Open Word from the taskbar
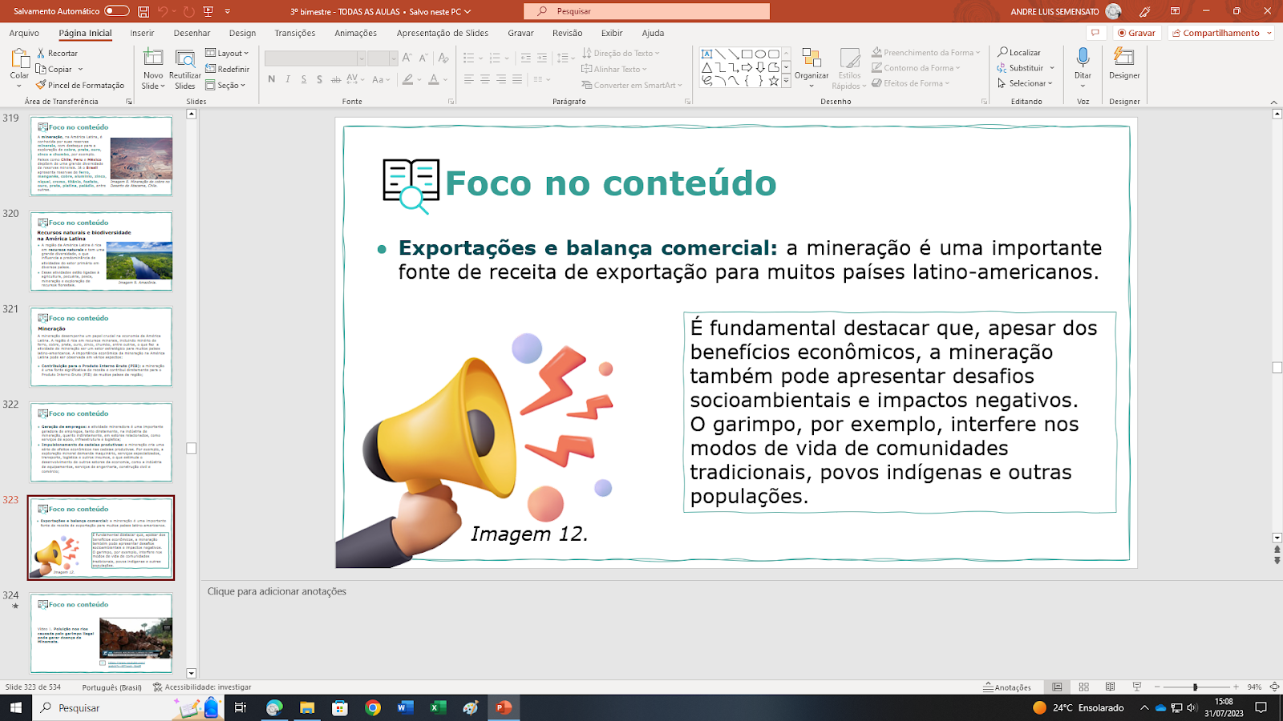 405,707
